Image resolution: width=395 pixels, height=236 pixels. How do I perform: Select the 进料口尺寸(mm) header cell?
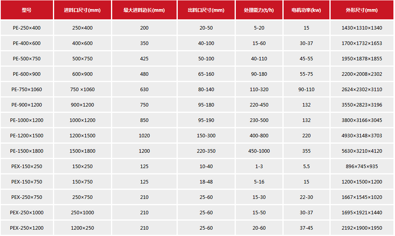point(82,10)
